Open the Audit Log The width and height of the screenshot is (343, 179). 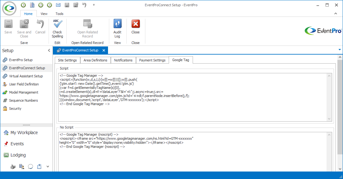(117, 29)
